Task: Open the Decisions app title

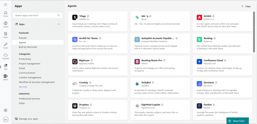Action: point(209,82)
